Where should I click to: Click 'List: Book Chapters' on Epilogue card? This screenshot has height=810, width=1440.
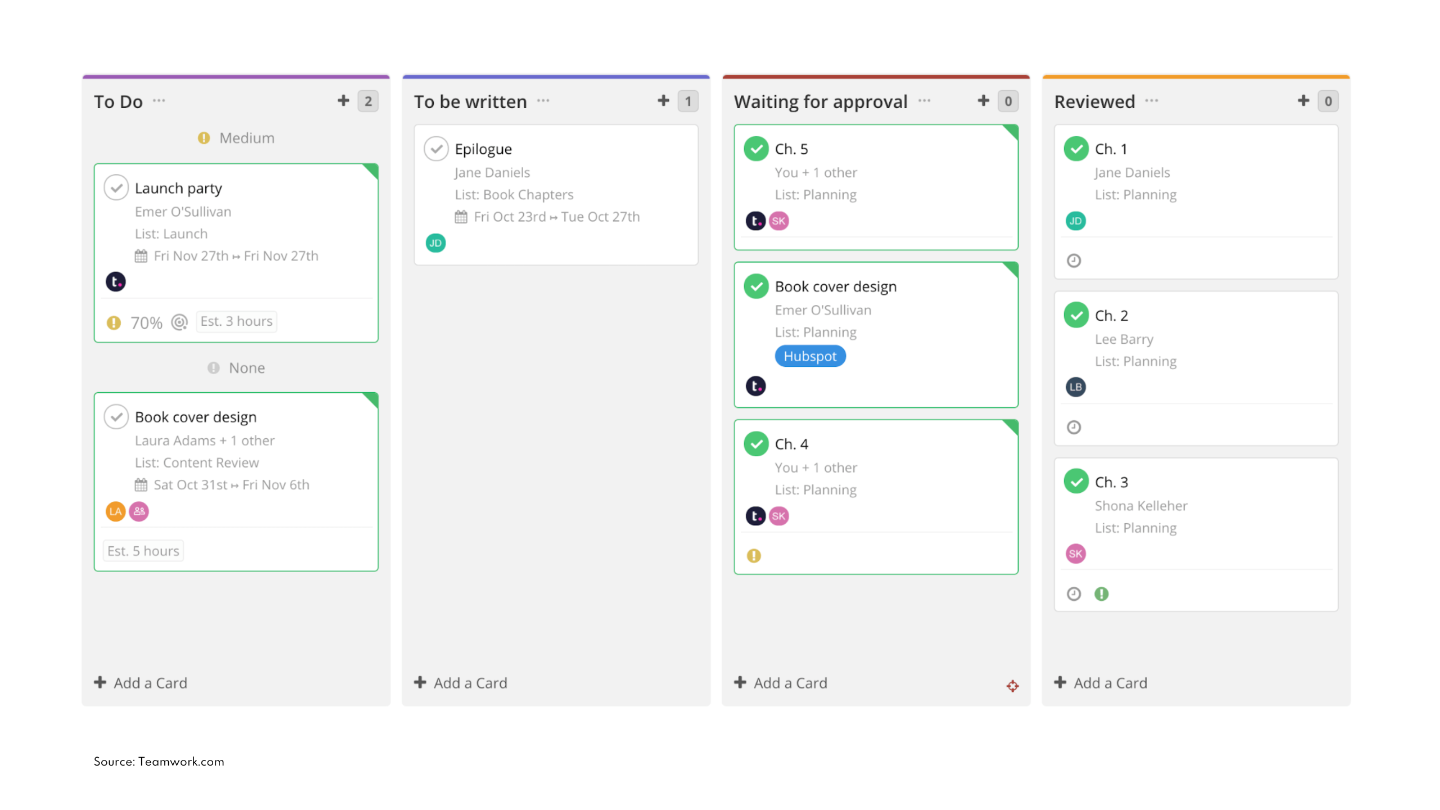[x=514, y=195]
